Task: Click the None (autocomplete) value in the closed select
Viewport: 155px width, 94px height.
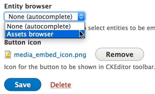Action: pos(41,16)
